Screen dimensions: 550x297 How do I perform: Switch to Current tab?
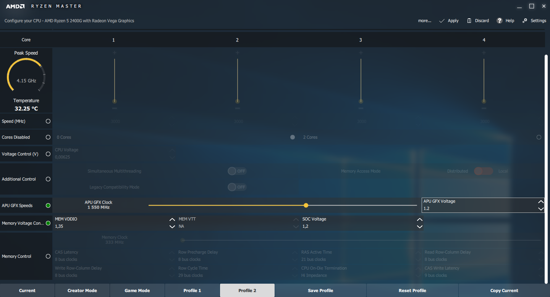coord(27,291)
